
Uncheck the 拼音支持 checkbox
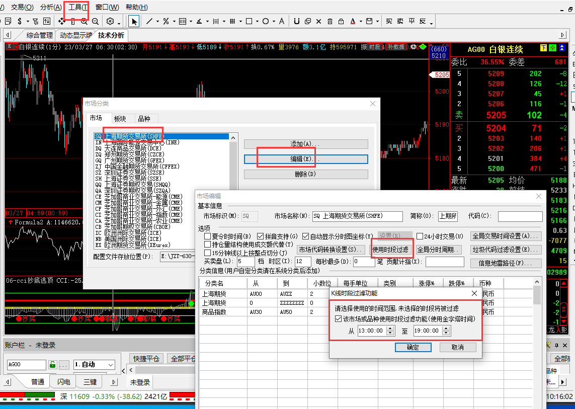click(x=261, y=236)
